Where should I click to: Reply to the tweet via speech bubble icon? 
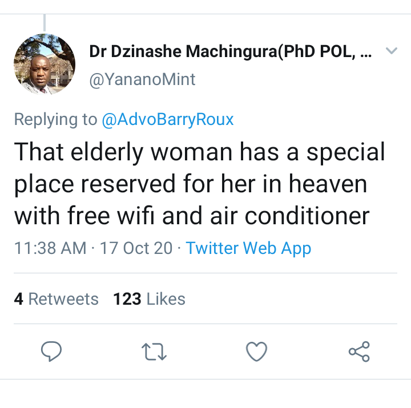(51, 352)
